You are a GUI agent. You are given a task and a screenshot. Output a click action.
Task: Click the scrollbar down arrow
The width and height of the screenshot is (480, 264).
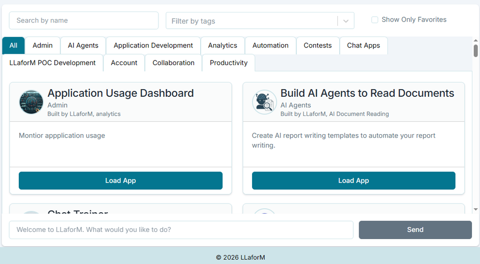(x=476, y=209)
